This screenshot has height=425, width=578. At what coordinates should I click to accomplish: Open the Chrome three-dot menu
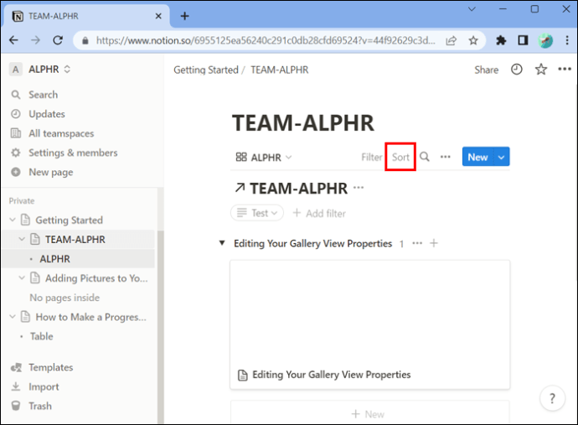pos(567,40)
